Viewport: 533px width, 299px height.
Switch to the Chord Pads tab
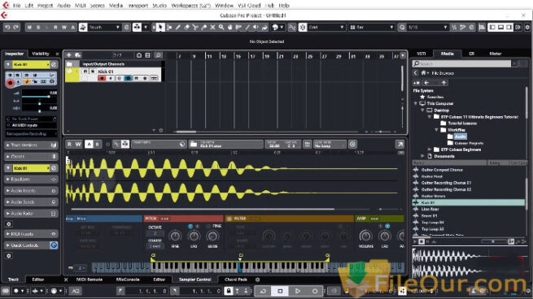click(235, 279)
